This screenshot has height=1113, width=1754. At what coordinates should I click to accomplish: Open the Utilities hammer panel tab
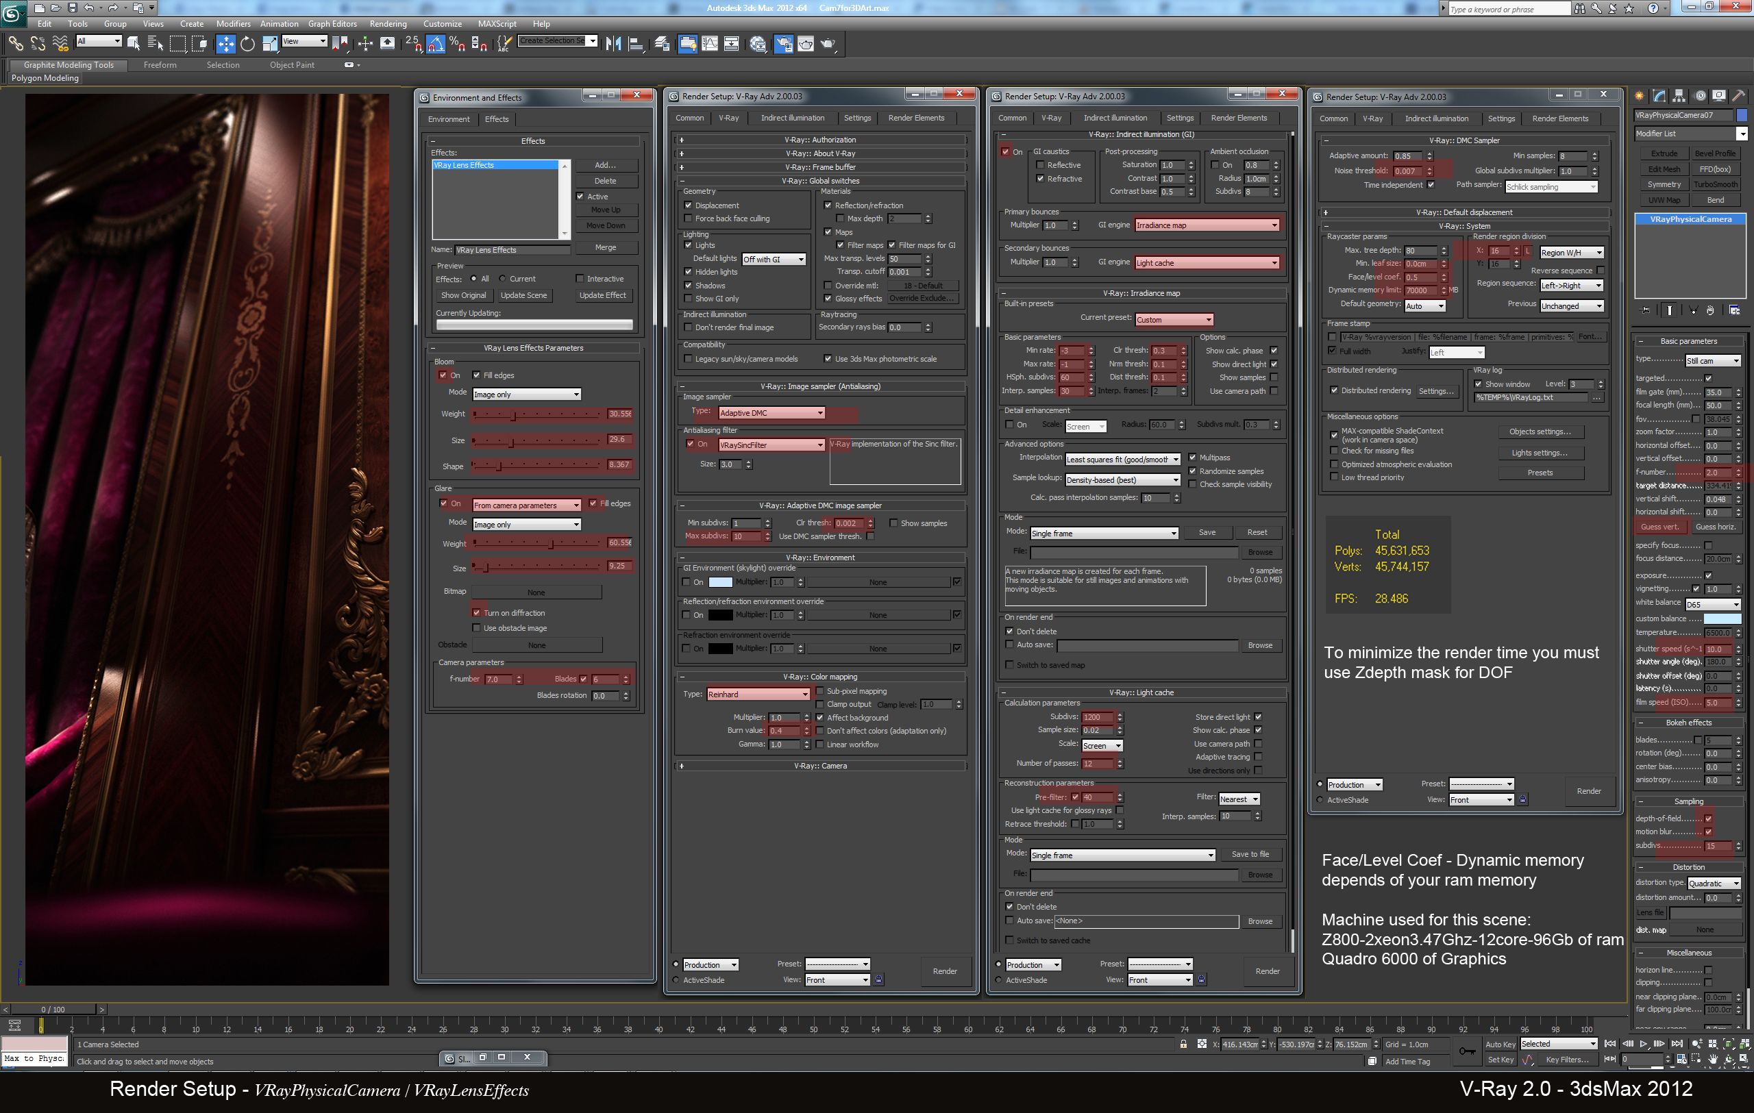click(1739, 95)
